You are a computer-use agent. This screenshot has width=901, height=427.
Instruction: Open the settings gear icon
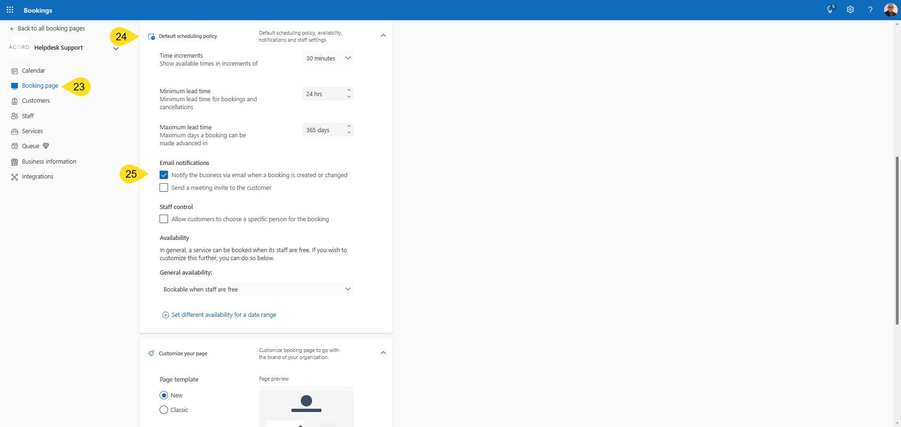pos(850,10)
